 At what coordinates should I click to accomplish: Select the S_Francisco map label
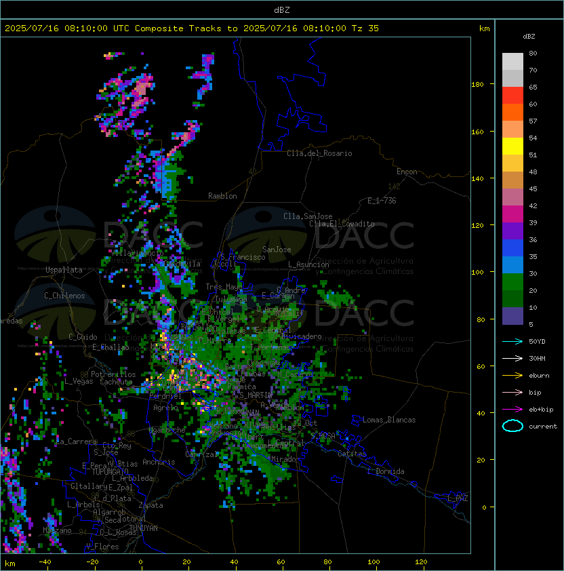tap(243, 257)
